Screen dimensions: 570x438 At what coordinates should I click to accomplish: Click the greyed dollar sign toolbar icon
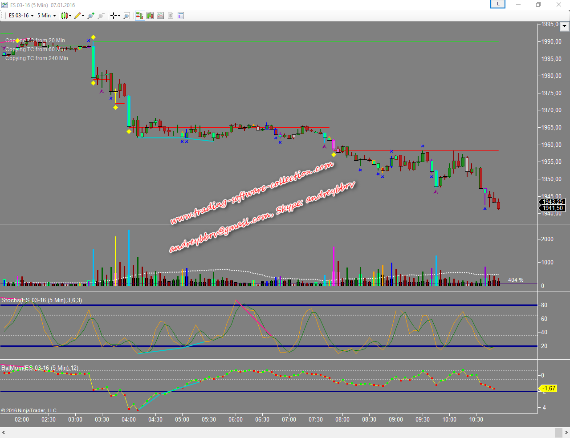coord(171,16)
